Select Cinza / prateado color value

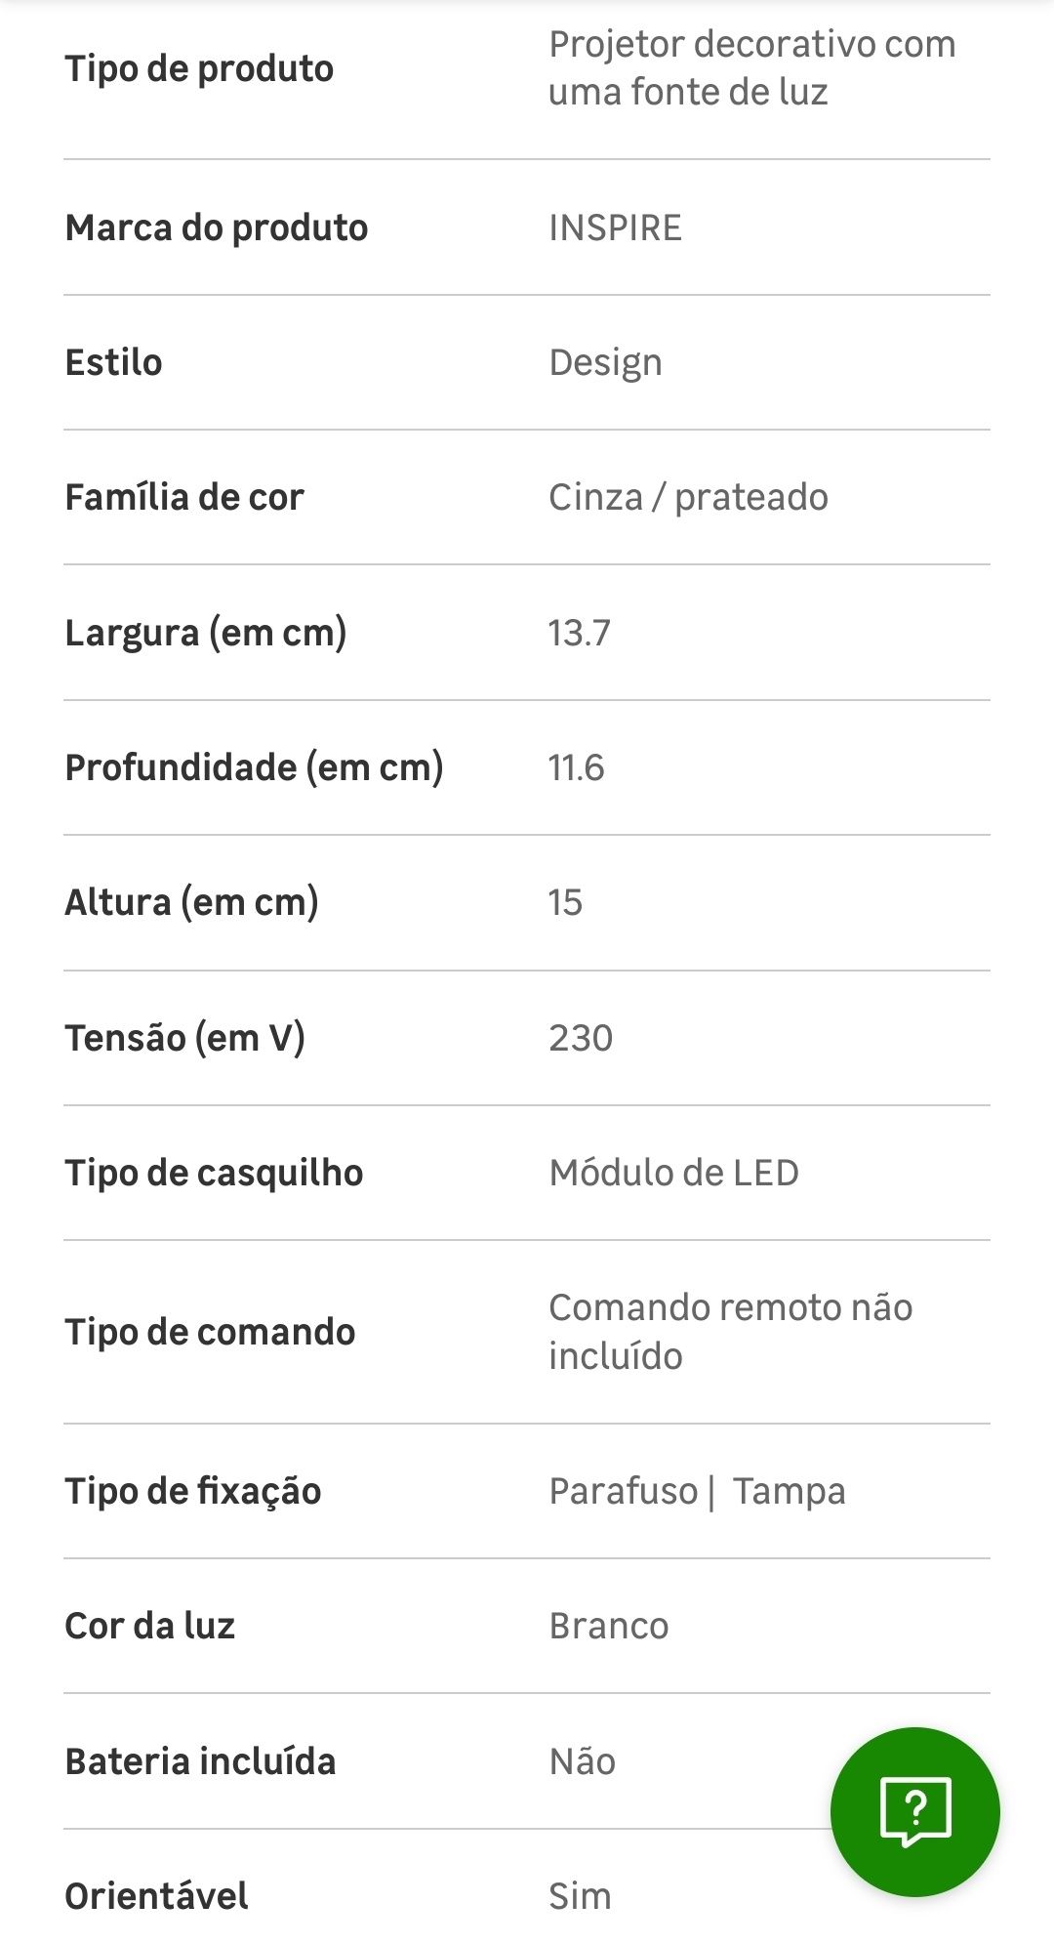point(688,497)
